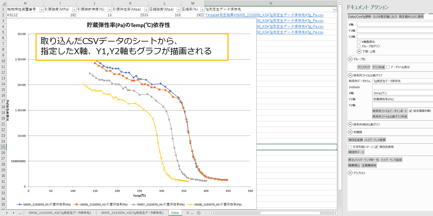Collapse the 時系列ファイル比較グラフ section
The width and height of the screenshot is (433, 216).
(350, 75)
